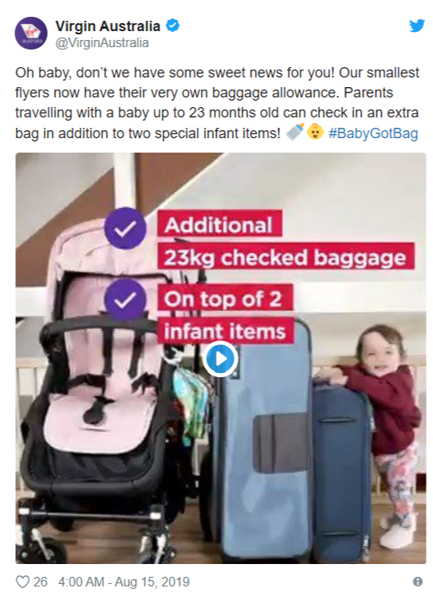
Task: Click the tweet body text about baggage allowance
Action: click(x=217, y=103)
